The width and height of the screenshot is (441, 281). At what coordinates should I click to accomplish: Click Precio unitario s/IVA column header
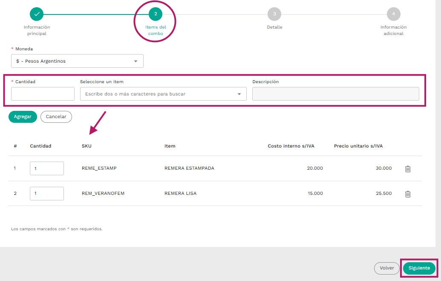tap(358, 146)
